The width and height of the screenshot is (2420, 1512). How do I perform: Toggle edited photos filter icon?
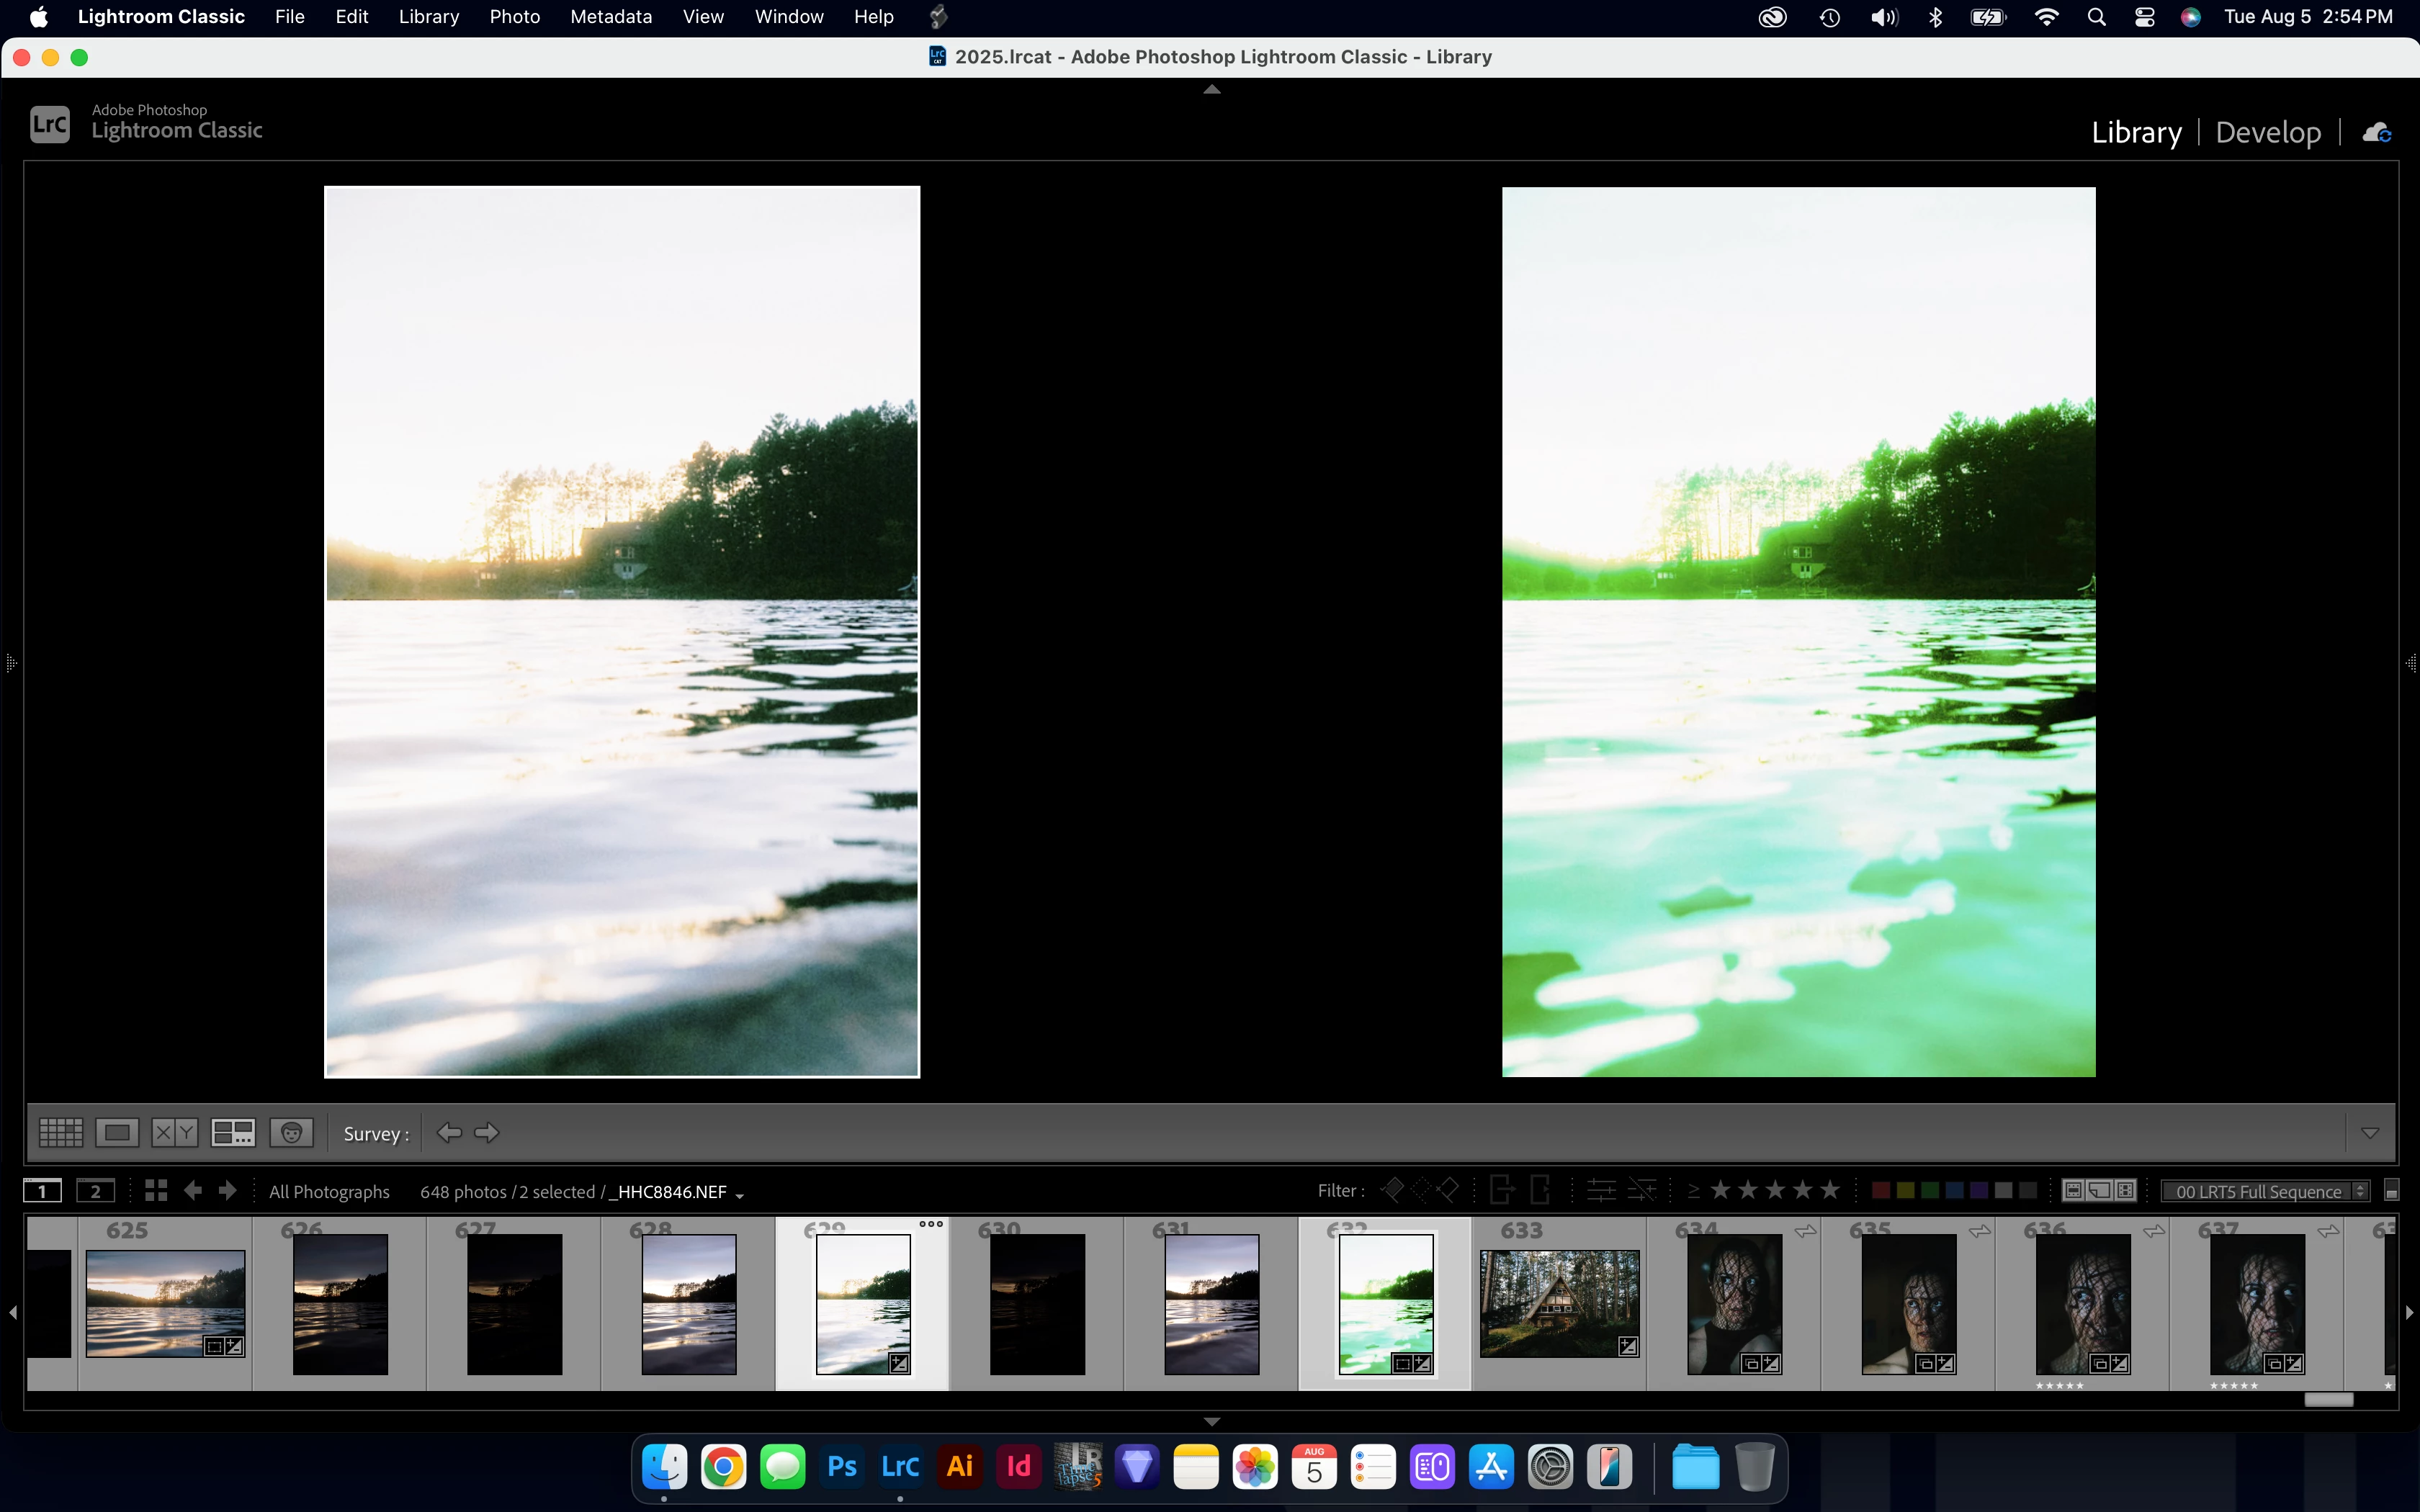(x=1601, y=1190)
